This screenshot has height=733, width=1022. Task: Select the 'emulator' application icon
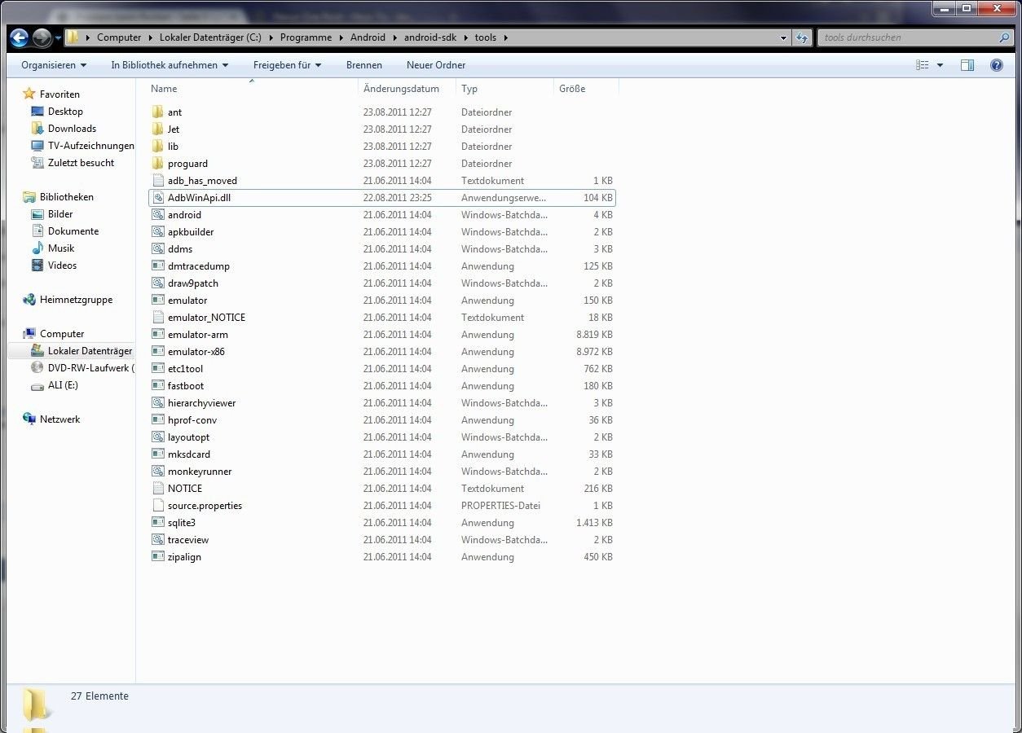coord(158,301)
